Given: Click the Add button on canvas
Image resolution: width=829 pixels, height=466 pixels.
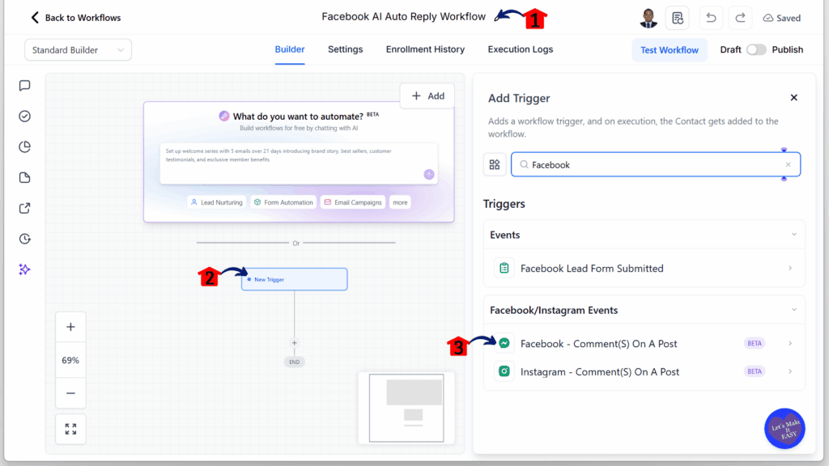Looking at the screenshot, I should (x=427, y=95).
